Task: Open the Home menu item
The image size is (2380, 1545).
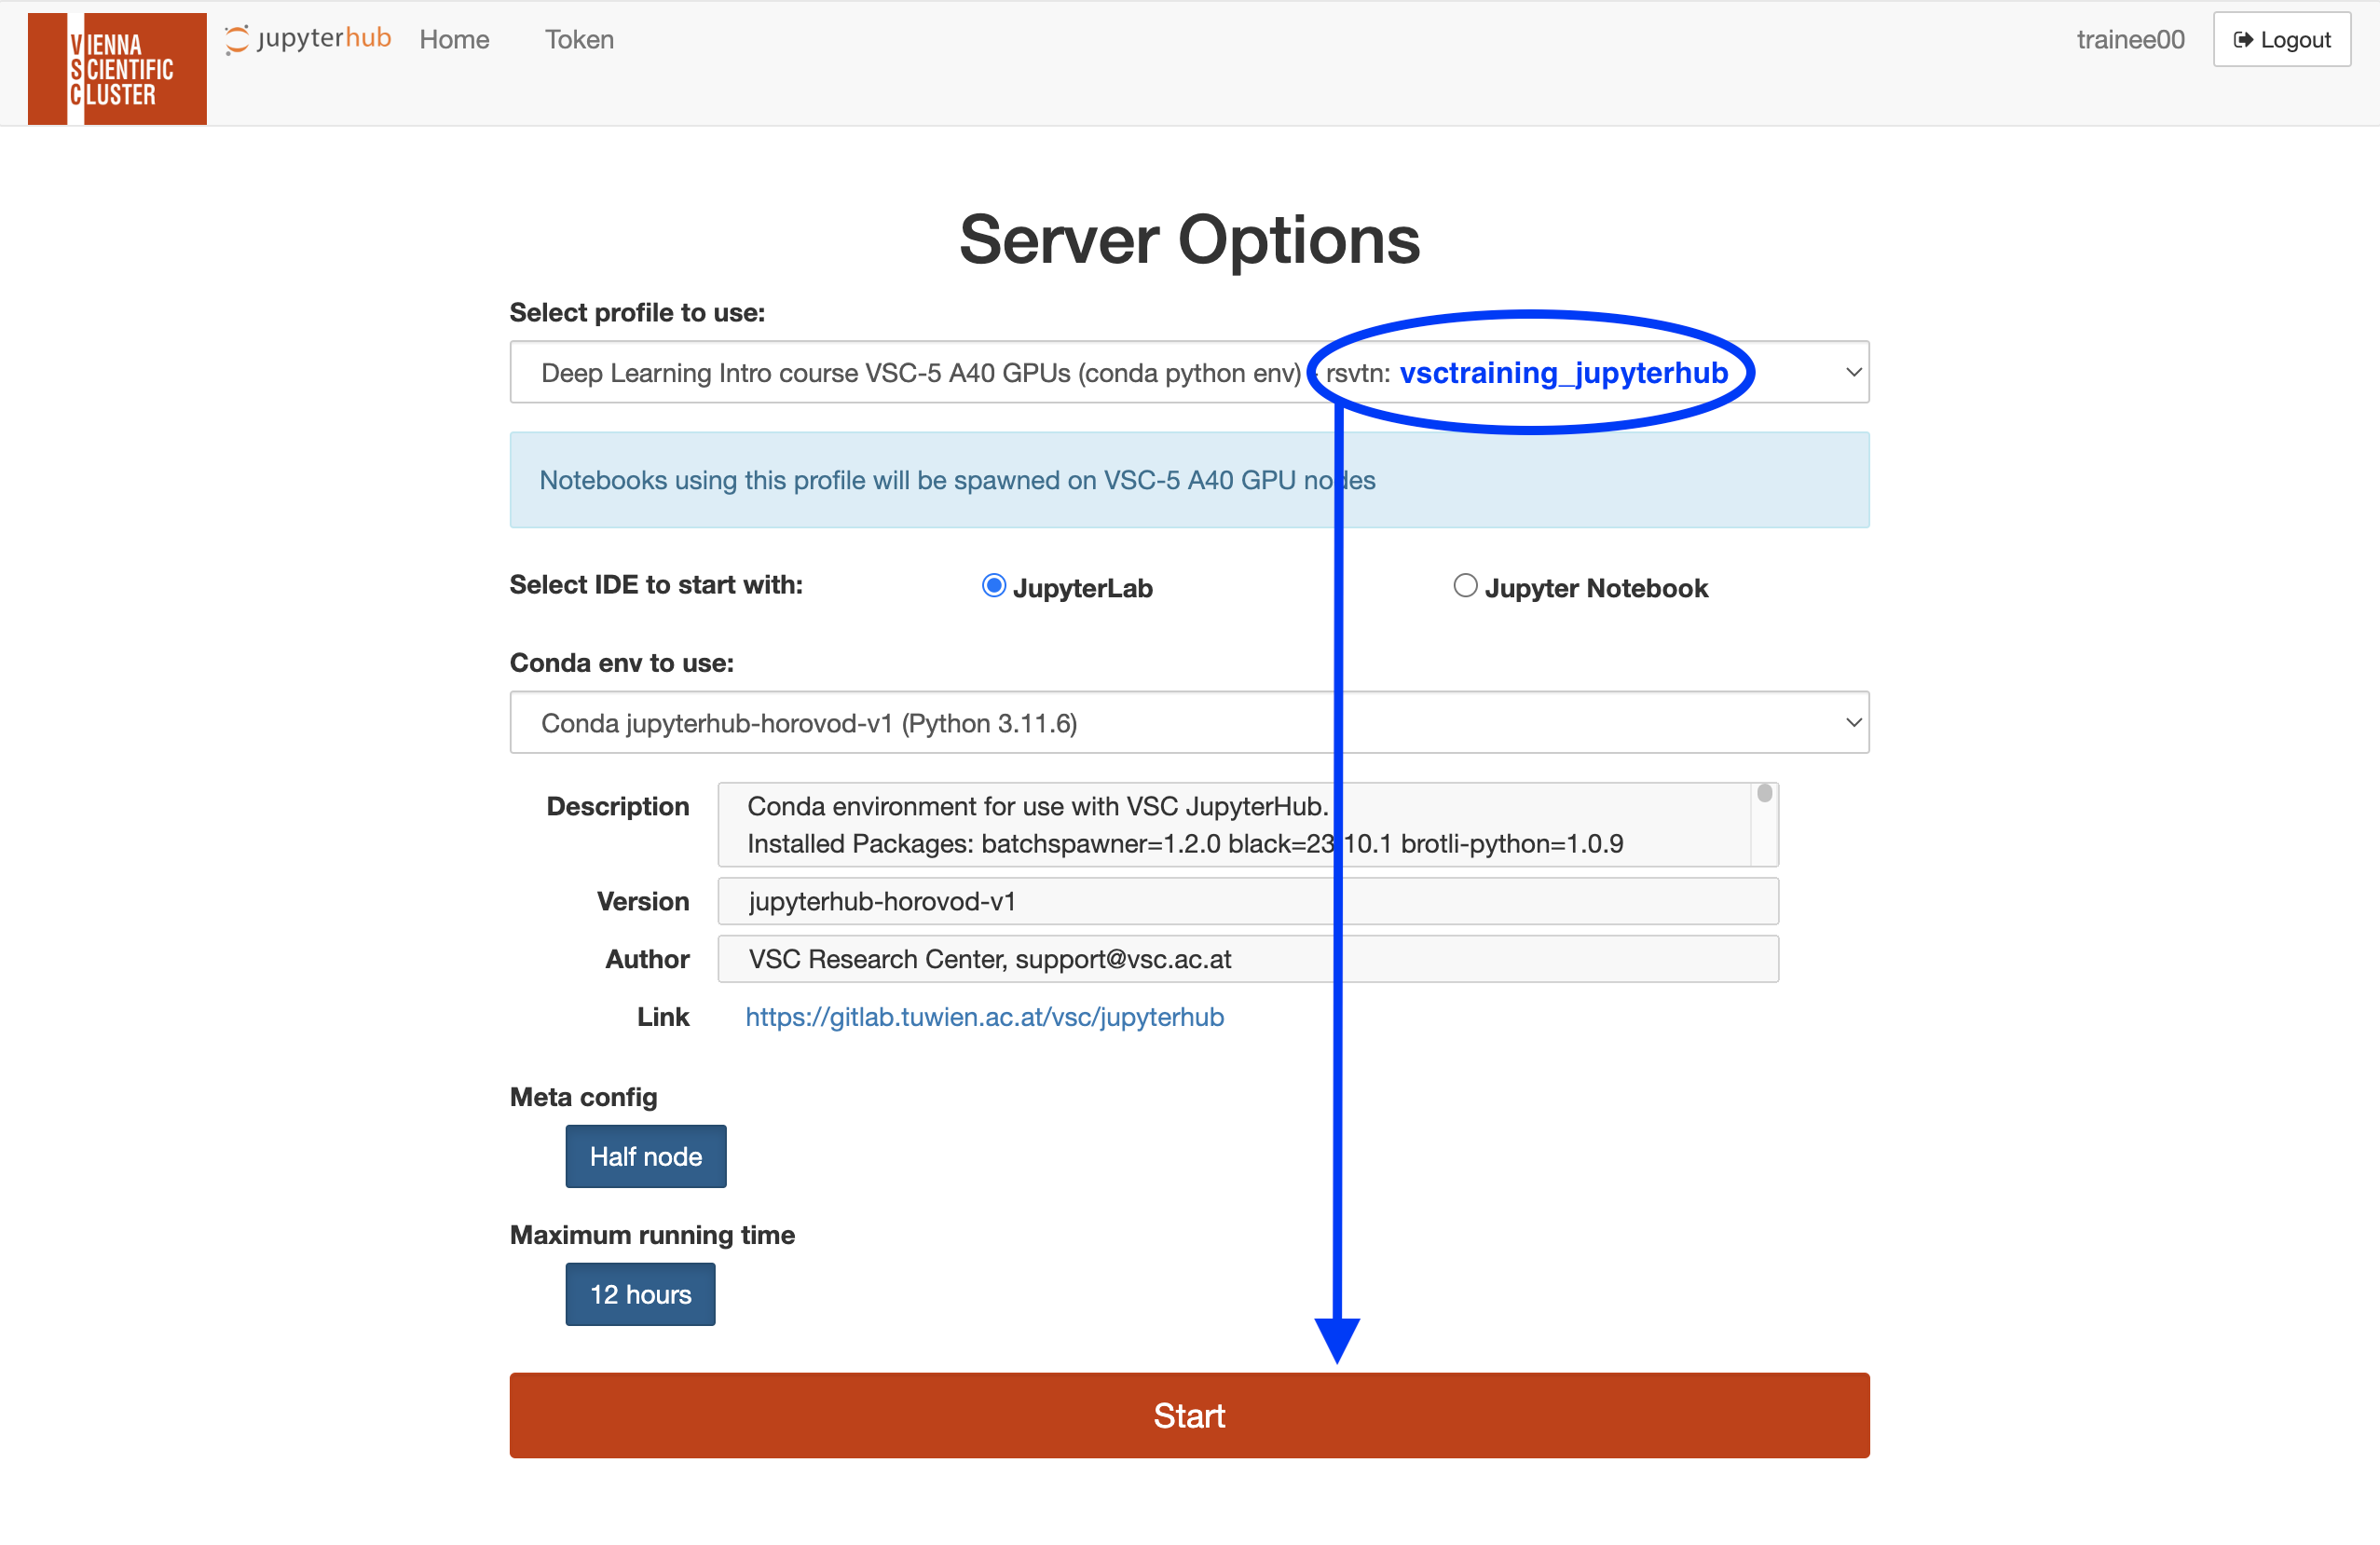Action: (x=454, y=39)
